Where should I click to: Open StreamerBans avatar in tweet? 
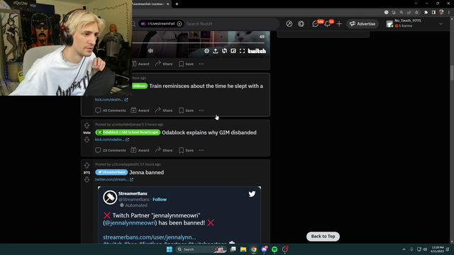pyautogui.click(x=110, y=198)
